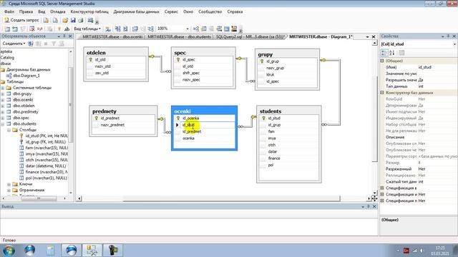458x257 pixels.
Task: Open the [Col] id_stud properties object dropdown
Action: [454, 44]
